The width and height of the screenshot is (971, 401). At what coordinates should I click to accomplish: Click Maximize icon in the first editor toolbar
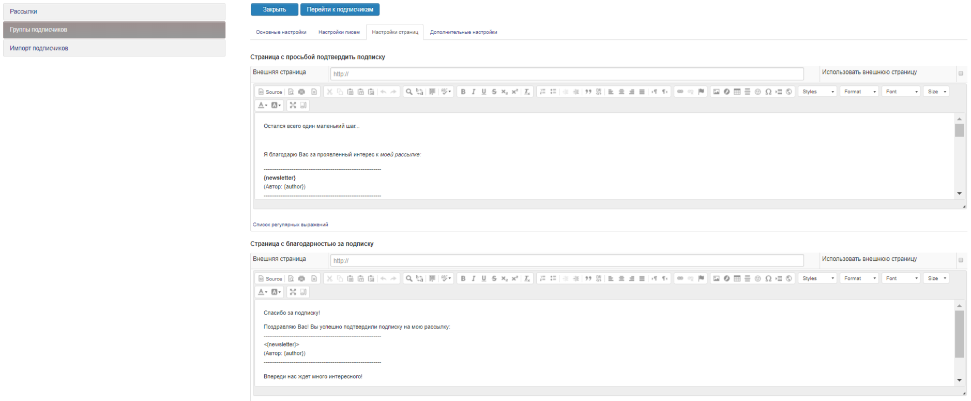coord(293,105)
